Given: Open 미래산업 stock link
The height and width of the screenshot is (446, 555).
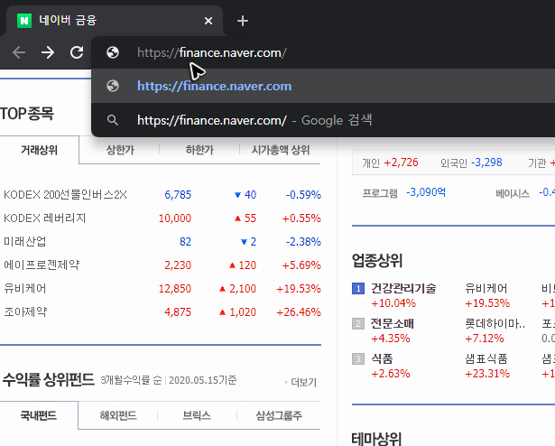Looking at the screenshot, I should [x=24, y=242].
